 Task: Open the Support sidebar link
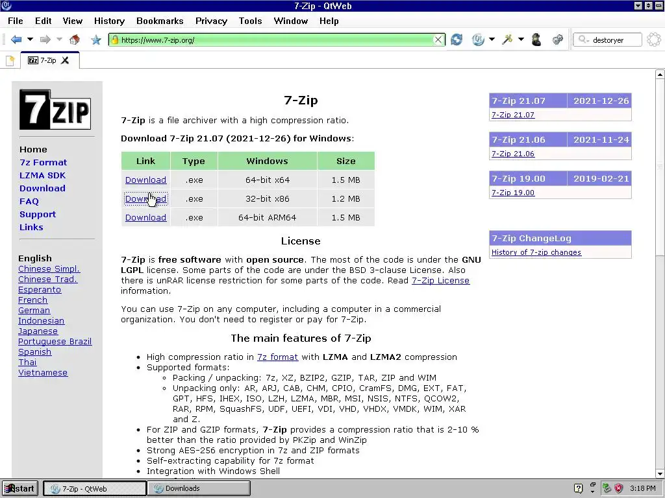pyautogui.click(x=38, y=214)
